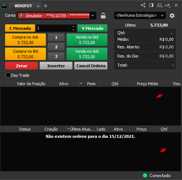
Task: Increase quantity with up arrow
Action: coord(73,27)
